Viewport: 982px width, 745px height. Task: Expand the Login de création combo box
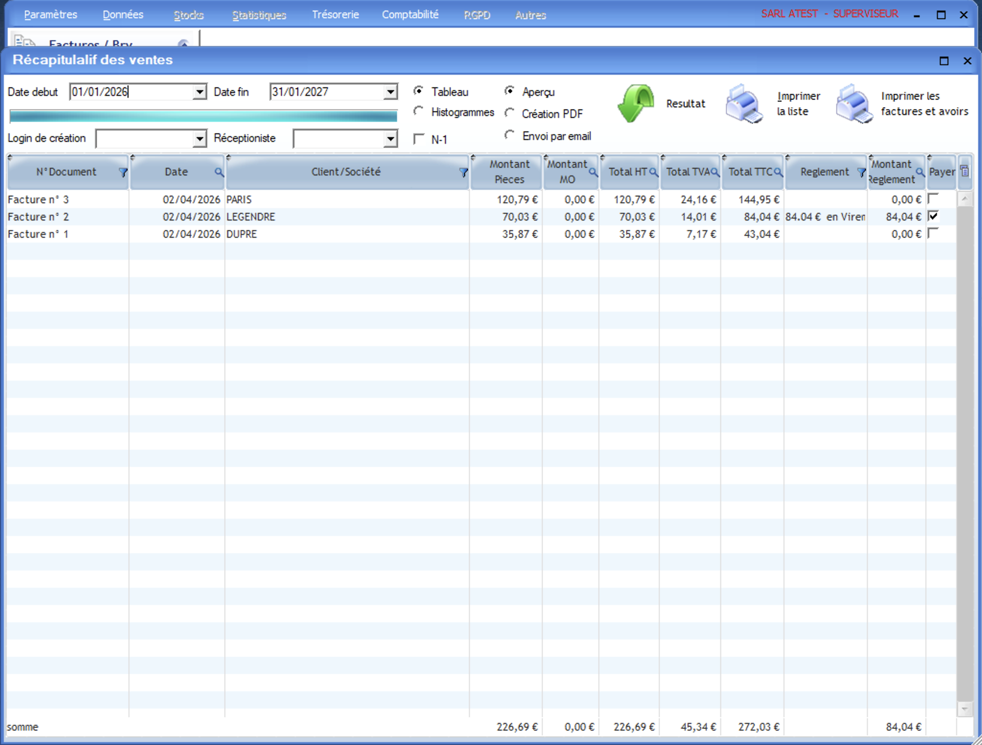(x=199, y=139)
